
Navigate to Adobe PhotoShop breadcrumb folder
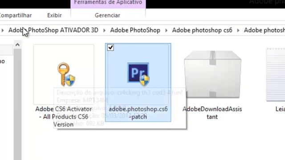tap(135, 30)
